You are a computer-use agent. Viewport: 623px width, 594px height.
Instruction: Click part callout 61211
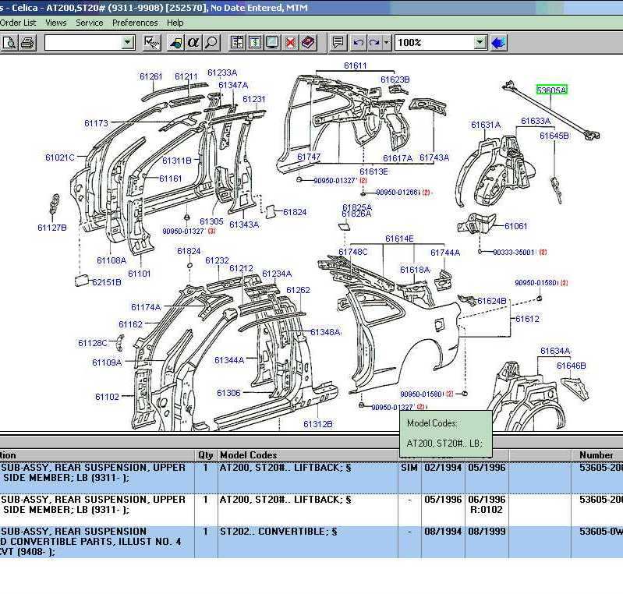186,76
